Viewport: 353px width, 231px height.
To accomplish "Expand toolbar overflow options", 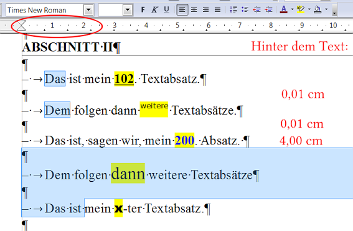I will click(334, 11).
